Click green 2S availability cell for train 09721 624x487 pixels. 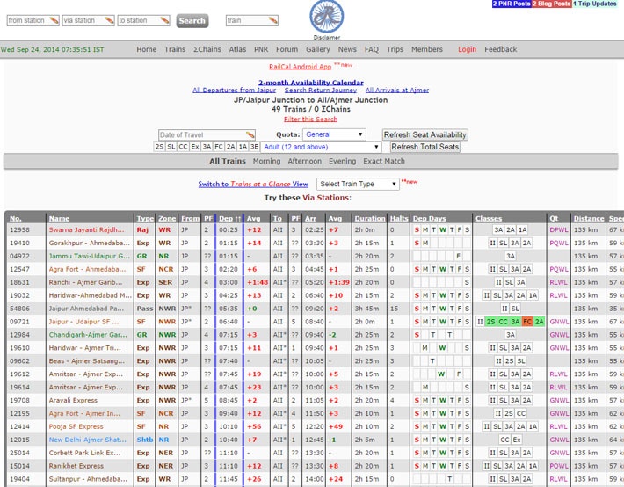490,322
